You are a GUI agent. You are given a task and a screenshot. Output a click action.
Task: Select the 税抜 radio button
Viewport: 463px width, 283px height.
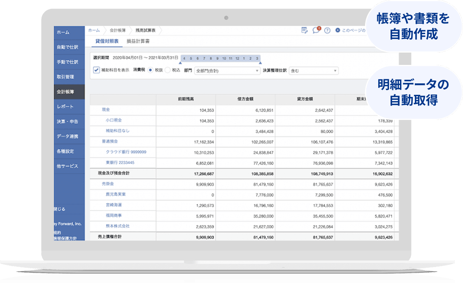(150, 70)
